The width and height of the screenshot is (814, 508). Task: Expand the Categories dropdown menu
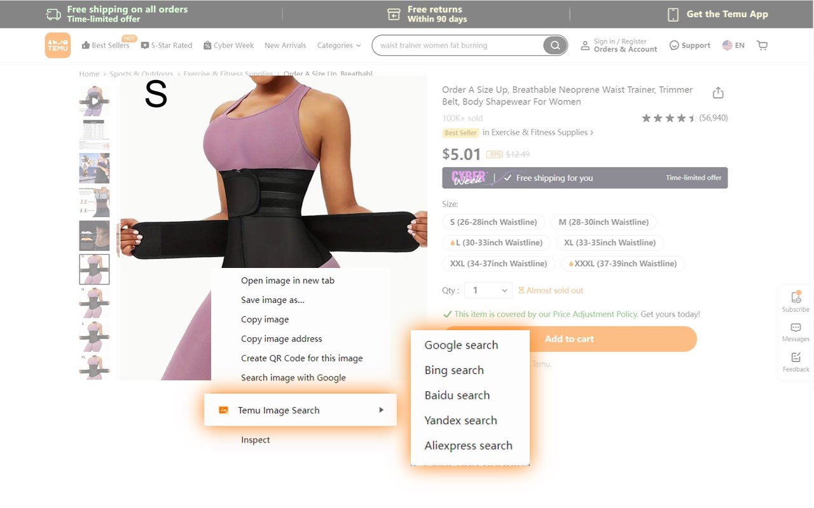[x=339, y=45]
